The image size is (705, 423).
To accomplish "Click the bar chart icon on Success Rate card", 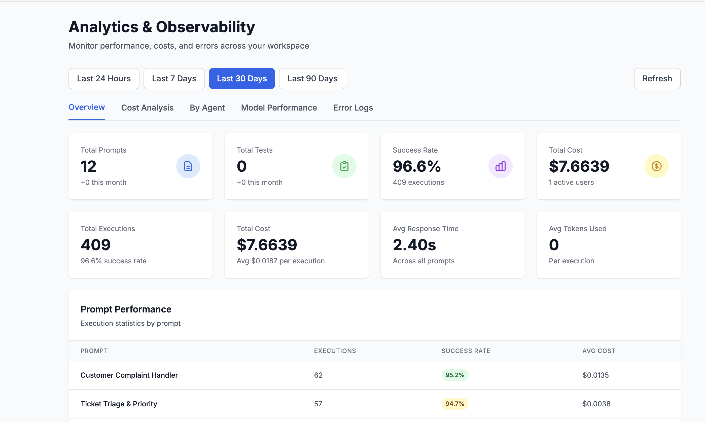I will [x=501, y=166].
